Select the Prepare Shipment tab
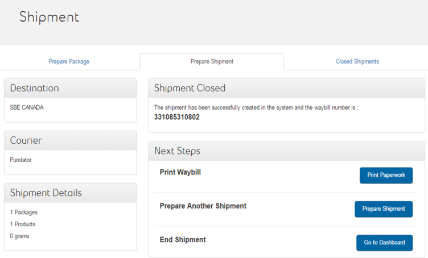 coord(212,61)
